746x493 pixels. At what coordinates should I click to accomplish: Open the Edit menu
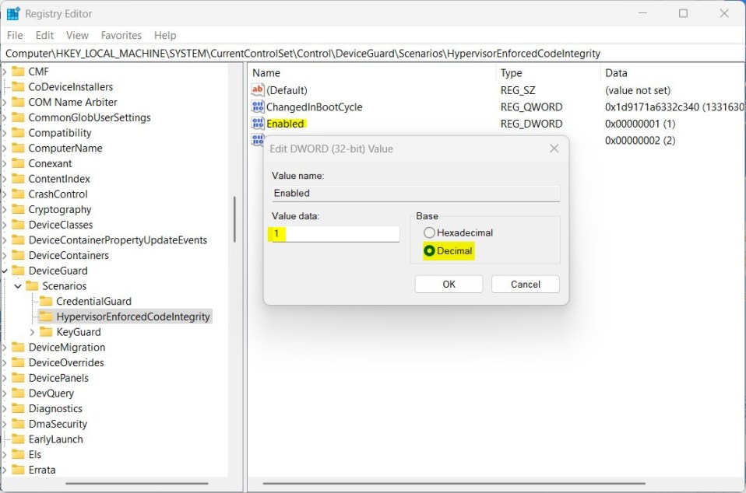[x=44, y=35]
